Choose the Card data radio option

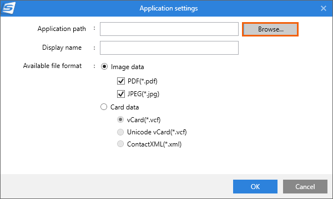click(104, 107)
